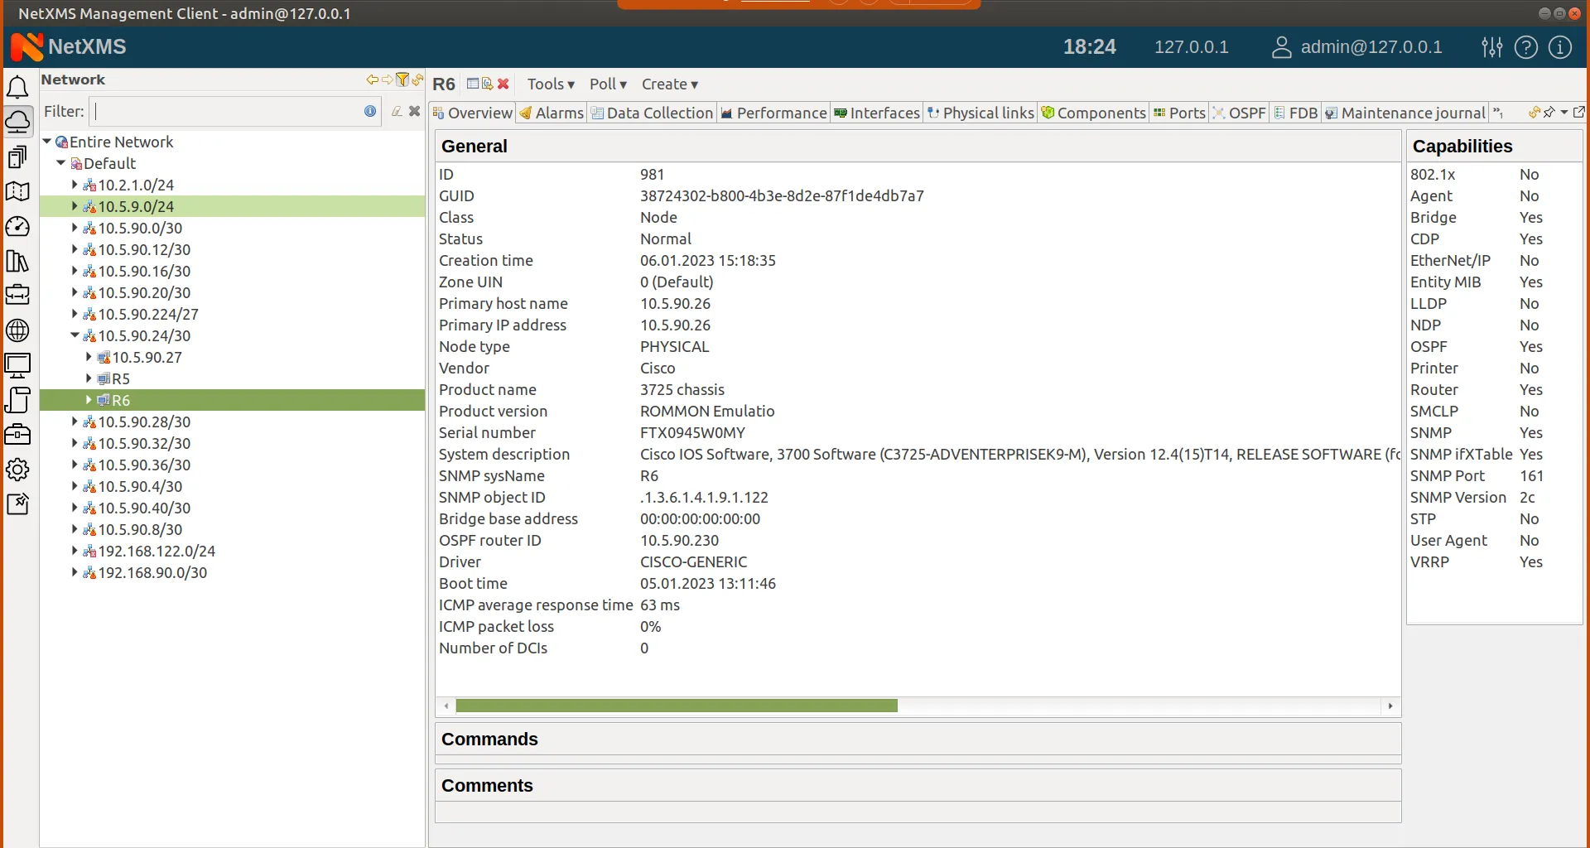Open the Dashboards gauge icon
This screenshot has height=848, width=1590.
point(17,227)
